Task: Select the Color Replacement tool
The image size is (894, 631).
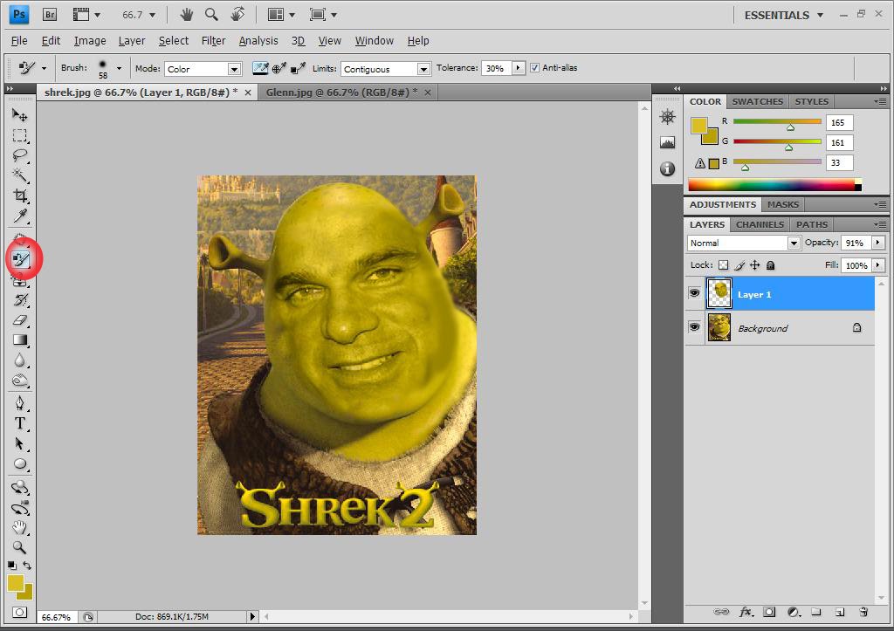Action: [x=21, y=260]
